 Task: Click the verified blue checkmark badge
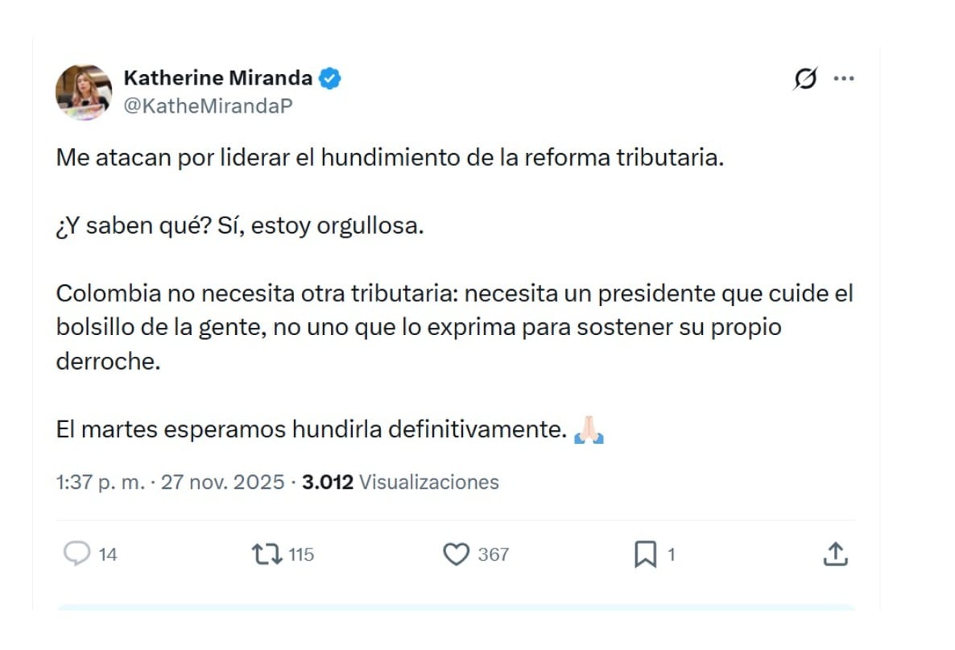(330, 77)
